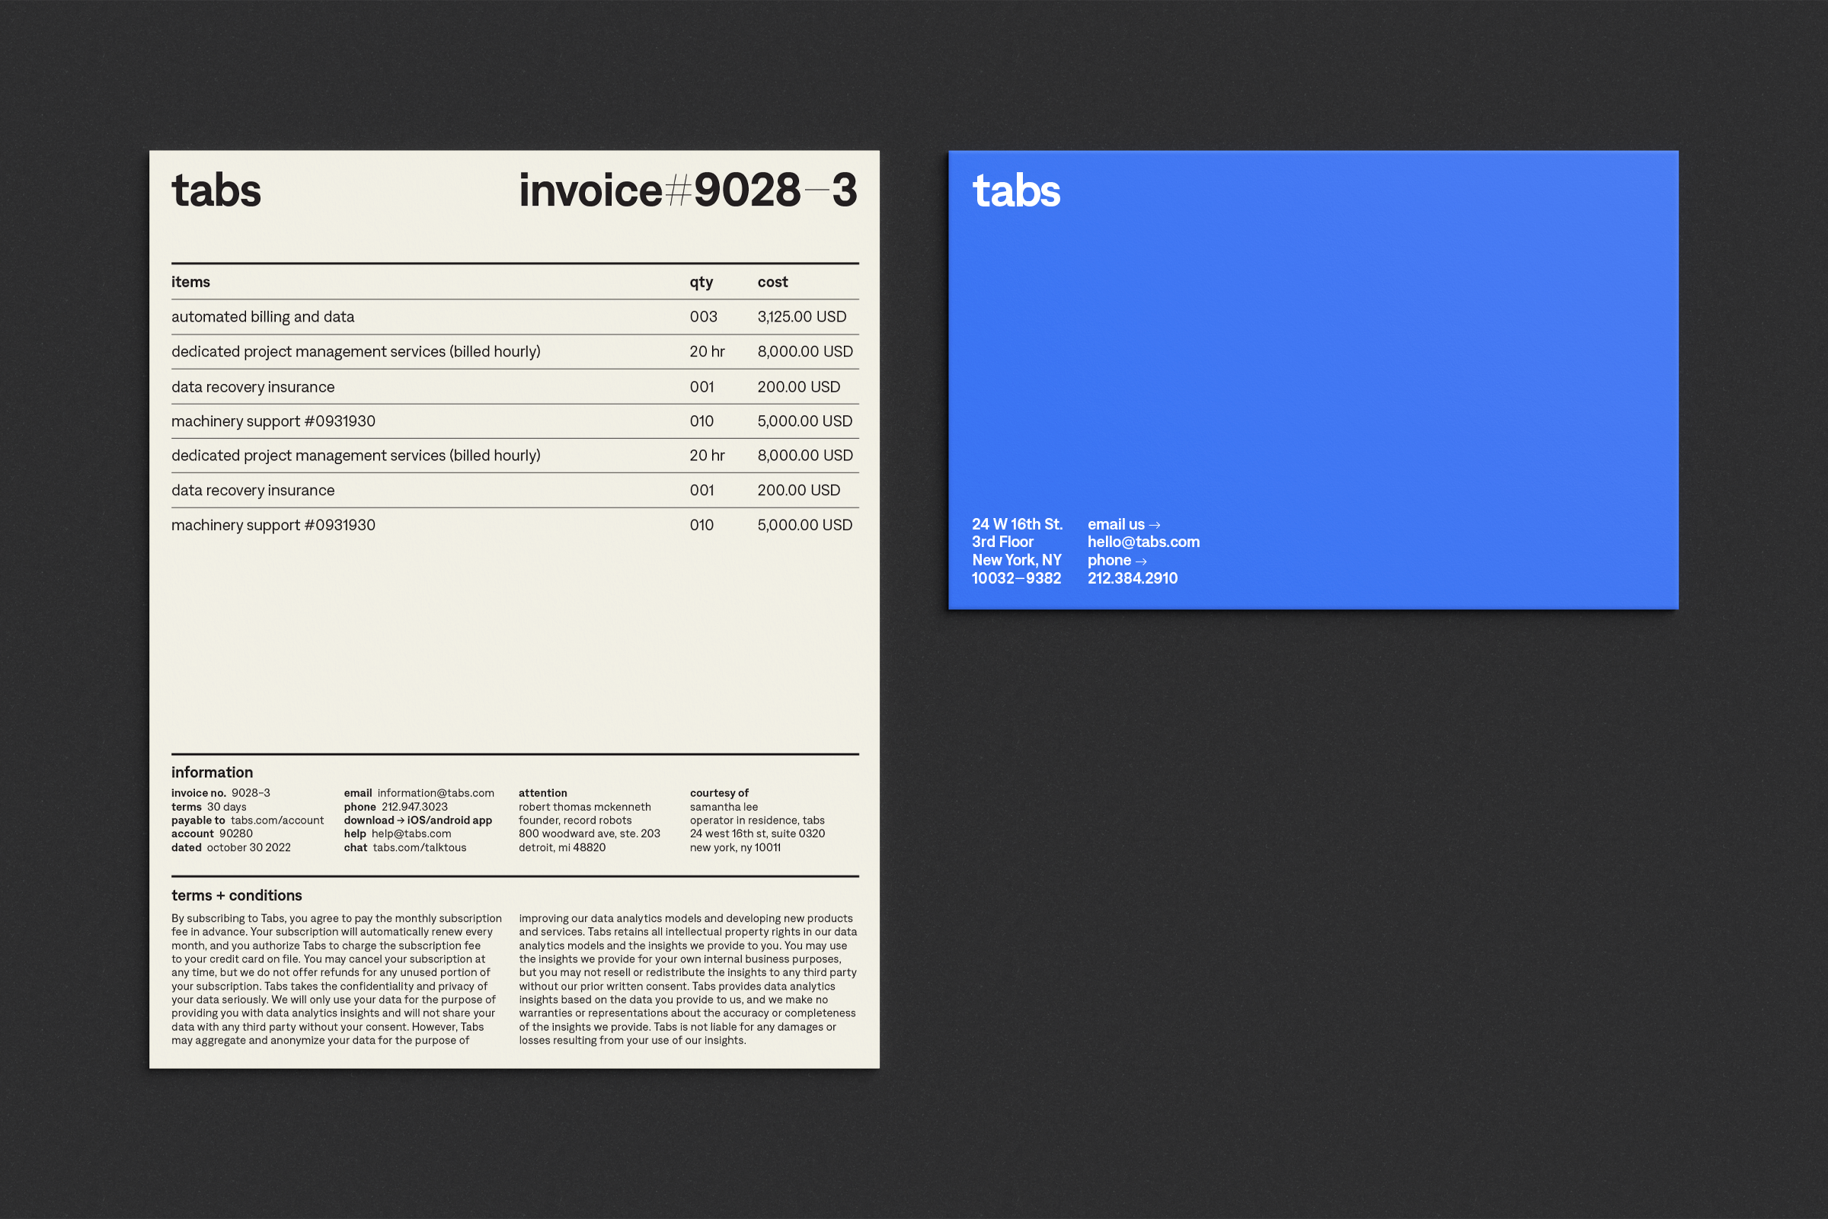
Task: Click the qty column header
Action: (700, 281)
